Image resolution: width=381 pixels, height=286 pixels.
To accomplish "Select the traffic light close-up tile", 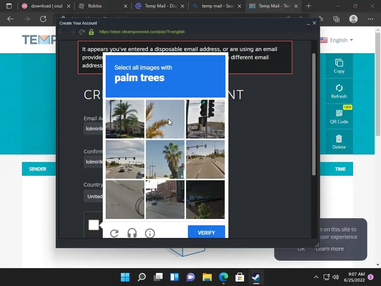I will [205, 119].
